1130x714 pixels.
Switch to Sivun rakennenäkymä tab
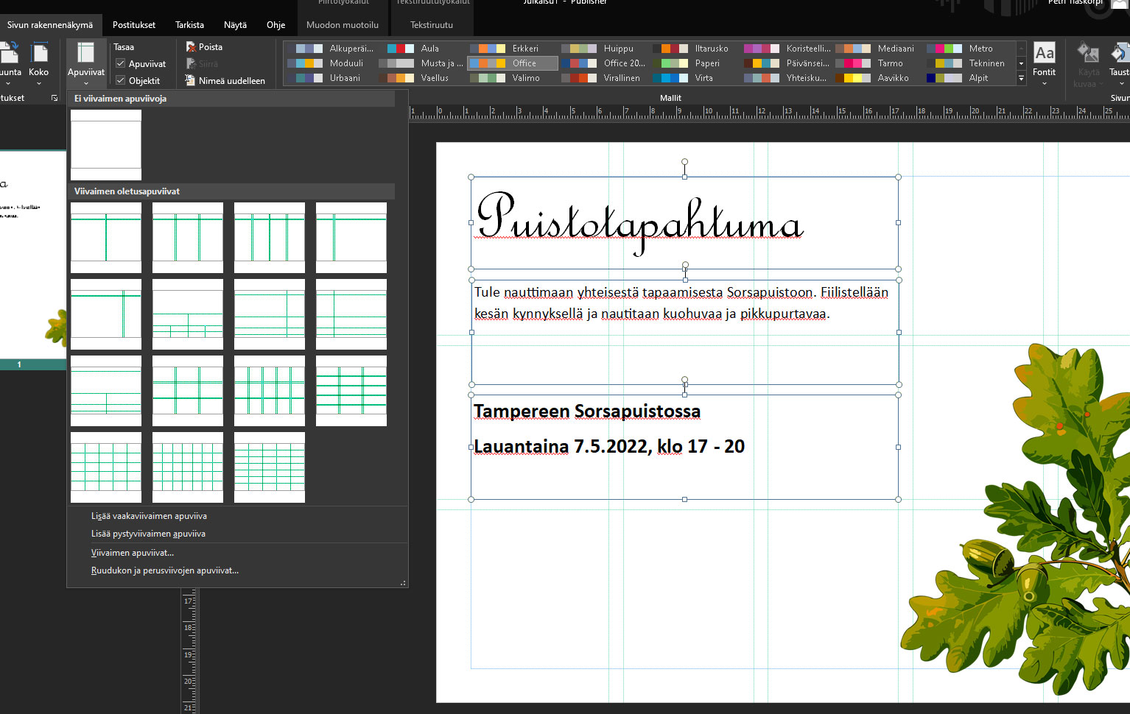click(x=50, y=24)
